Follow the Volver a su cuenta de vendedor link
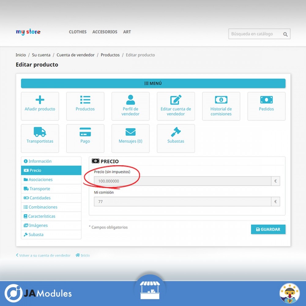306x306 pixels. coord(43,255)
